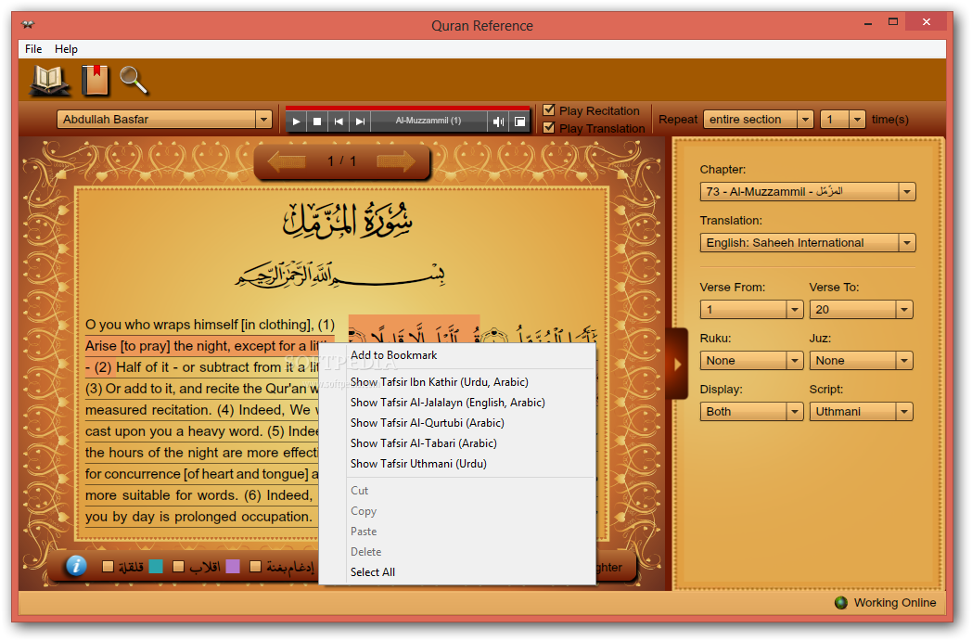972x641 pixels.
Task: Skip to previous verse in player
Action: pos(339,122)
